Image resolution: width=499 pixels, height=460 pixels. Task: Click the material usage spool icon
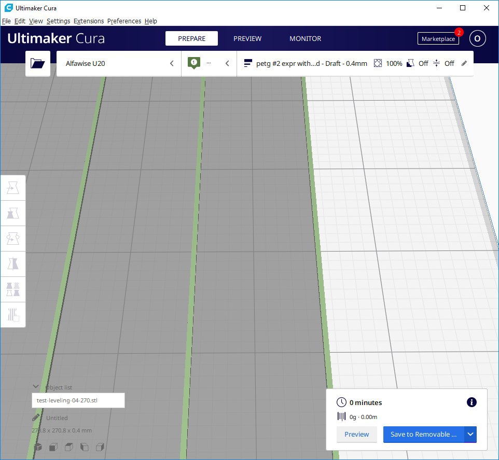(341, 416)
